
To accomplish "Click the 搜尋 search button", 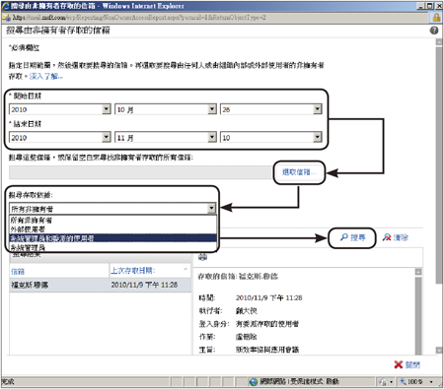I will coord(352,237).
